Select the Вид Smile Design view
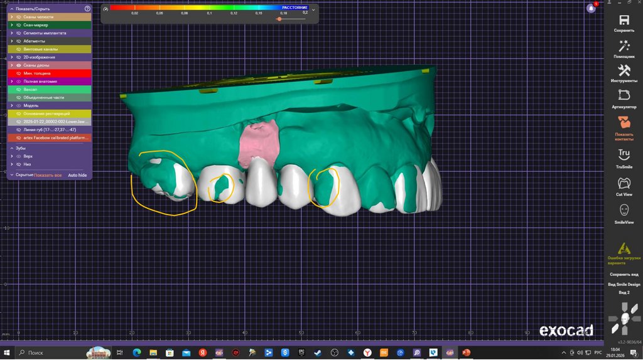Screen dimensions: 643x360 pyautogui.click(x=624, y=285)
